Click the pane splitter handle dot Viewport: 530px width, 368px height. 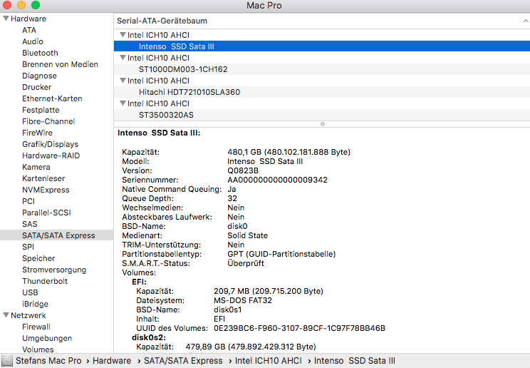click(x=323, y=124)
